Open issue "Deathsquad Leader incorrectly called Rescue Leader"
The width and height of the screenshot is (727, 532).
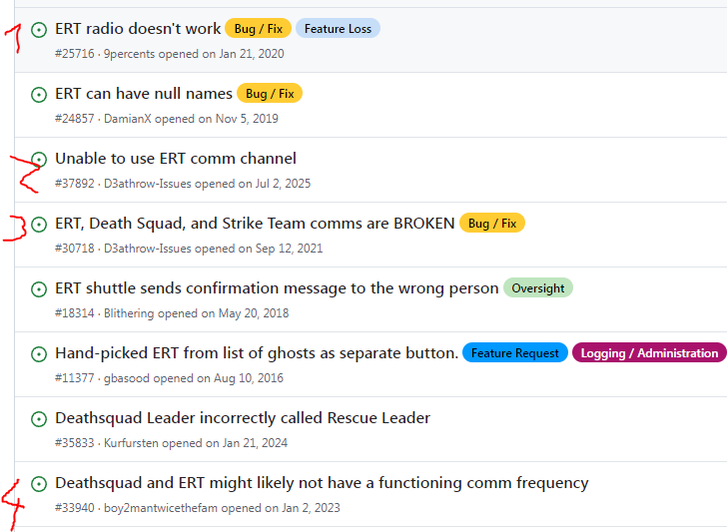[243, 418]
